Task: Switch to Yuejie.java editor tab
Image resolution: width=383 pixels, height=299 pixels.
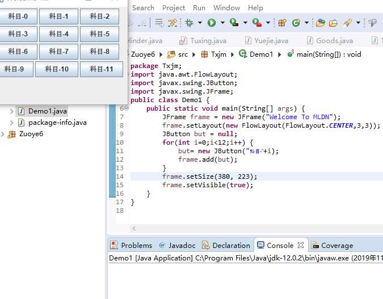Action: pos(267,40)
